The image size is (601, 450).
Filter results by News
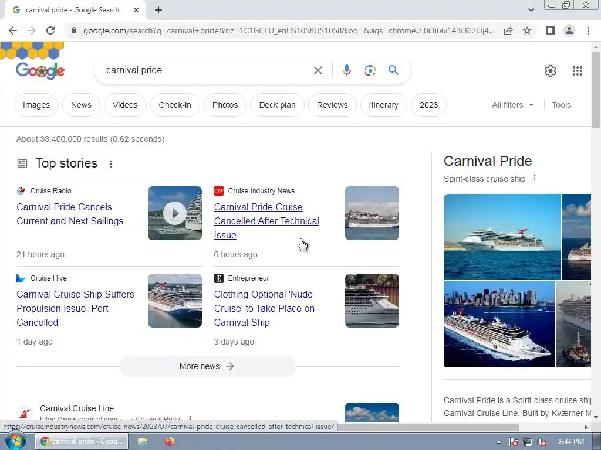(81, 105)
